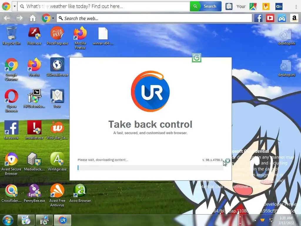Click the version 'v. 98.1.4758.3' text
301x226 pixels.
tap(212, 160)
